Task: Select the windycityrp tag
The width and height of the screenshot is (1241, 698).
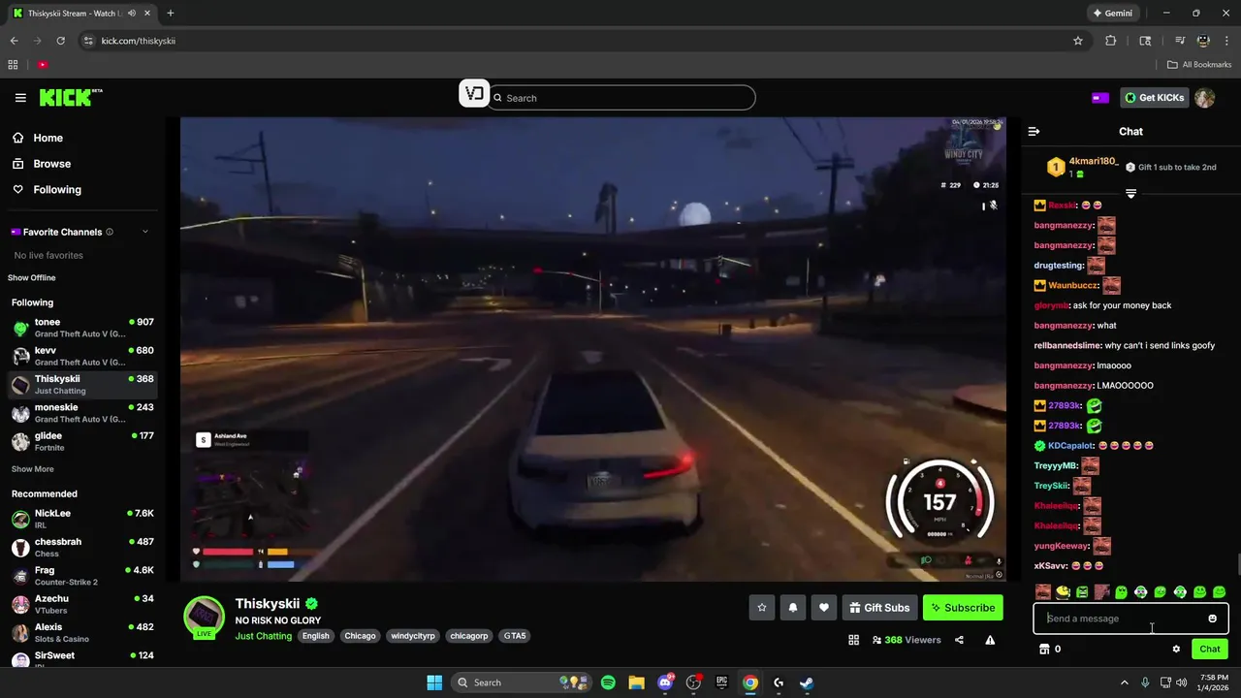Action: pyautogui.click(x=412, y=636)
